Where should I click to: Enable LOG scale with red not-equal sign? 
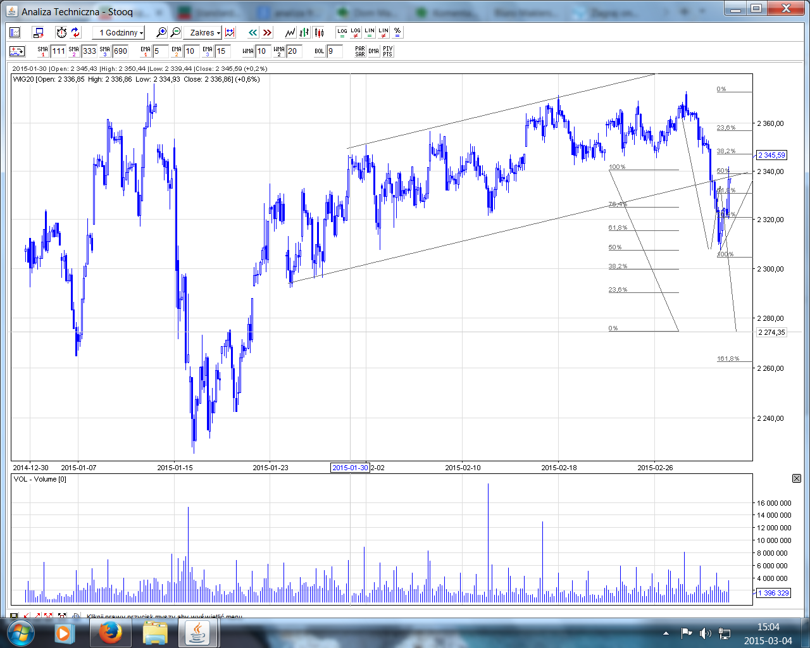[x=356, y=32]
